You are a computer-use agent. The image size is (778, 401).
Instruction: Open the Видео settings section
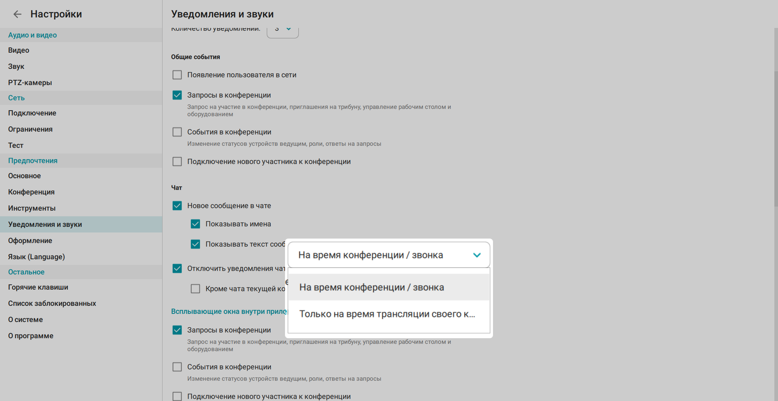pos(19,50)
